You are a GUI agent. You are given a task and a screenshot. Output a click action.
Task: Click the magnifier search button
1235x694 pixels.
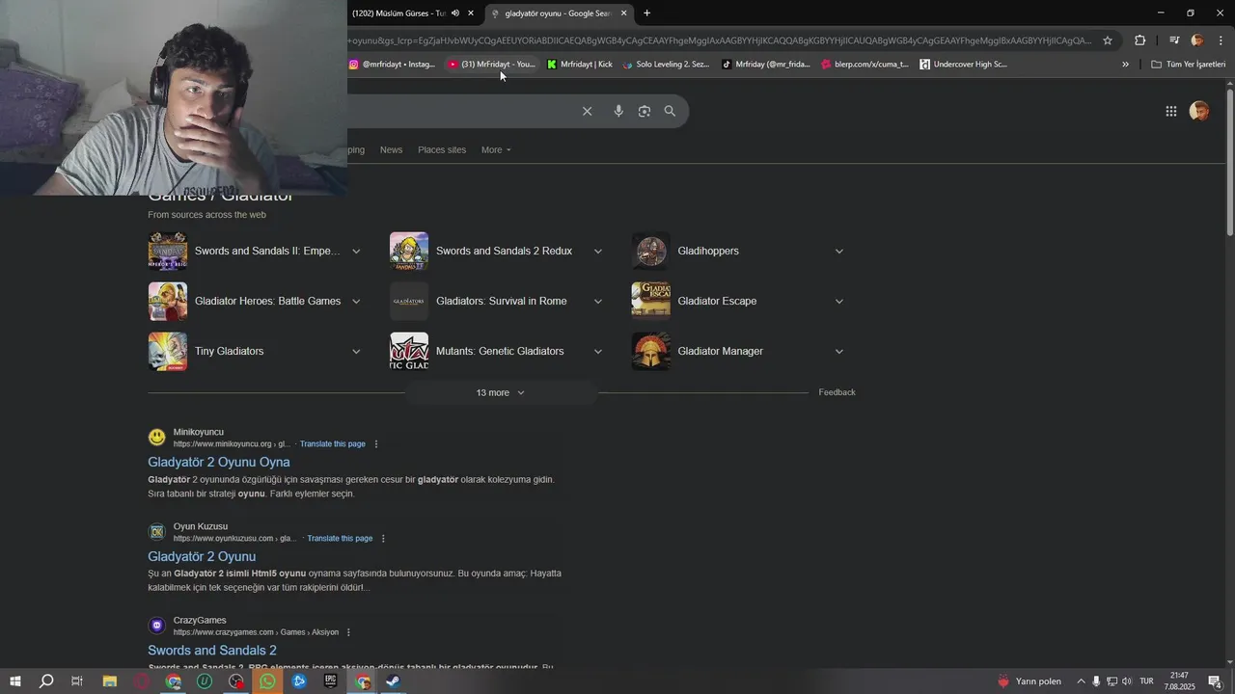(670, 111)
